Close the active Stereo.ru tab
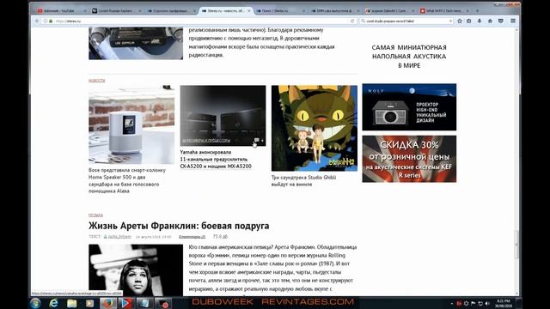 [x=249, y=11]
